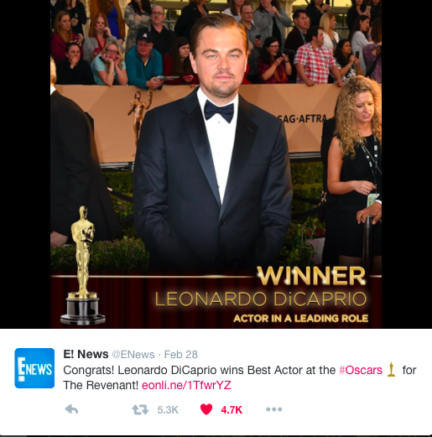View the 5.3K retweet count

click(168, 410)
